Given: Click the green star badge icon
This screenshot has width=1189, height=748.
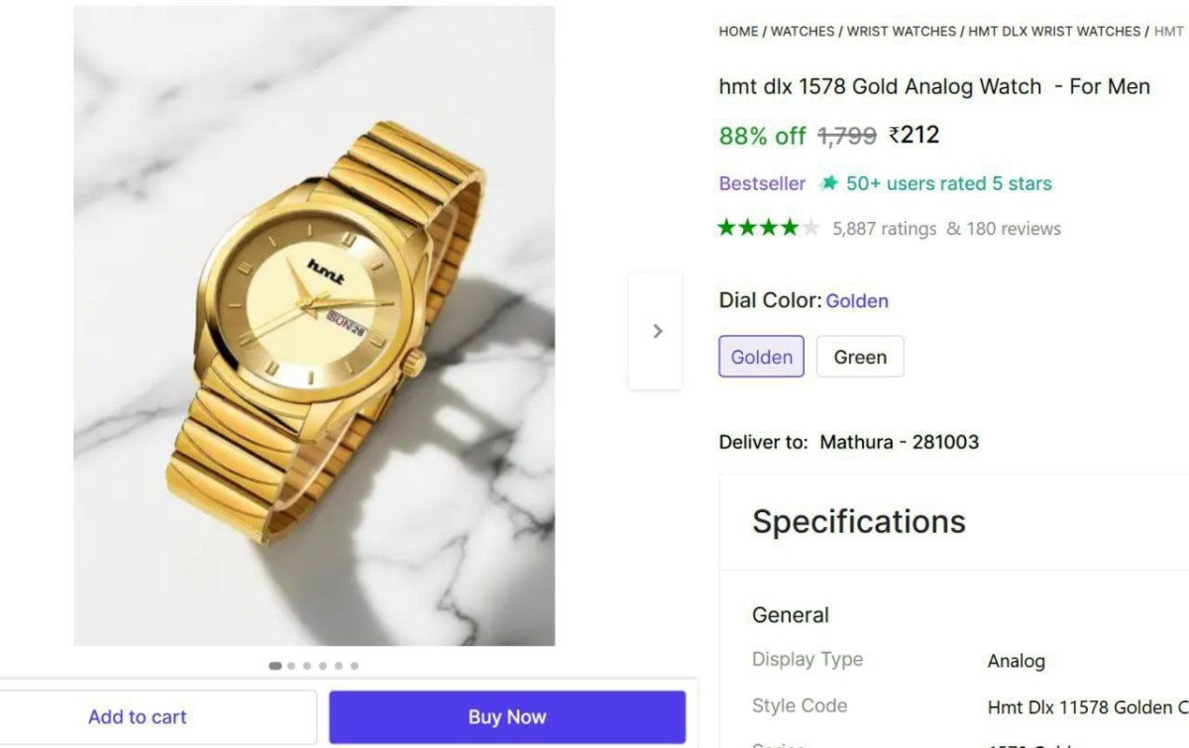Looking at the screenshot, I should [x=829, y=183].
